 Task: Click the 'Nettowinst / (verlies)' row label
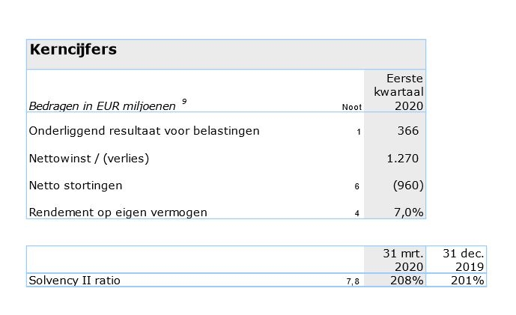click(89, 158)
